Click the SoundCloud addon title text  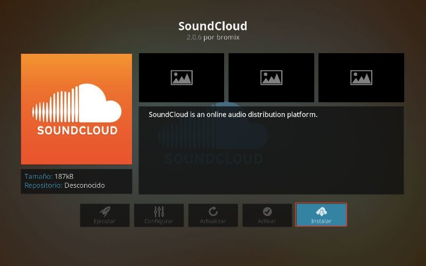212,26
